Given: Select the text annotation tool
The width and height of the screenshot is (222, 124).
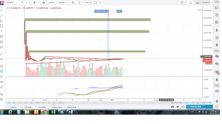Looking at the screenshot, I should pyautogui.click(x=1, y=31).
